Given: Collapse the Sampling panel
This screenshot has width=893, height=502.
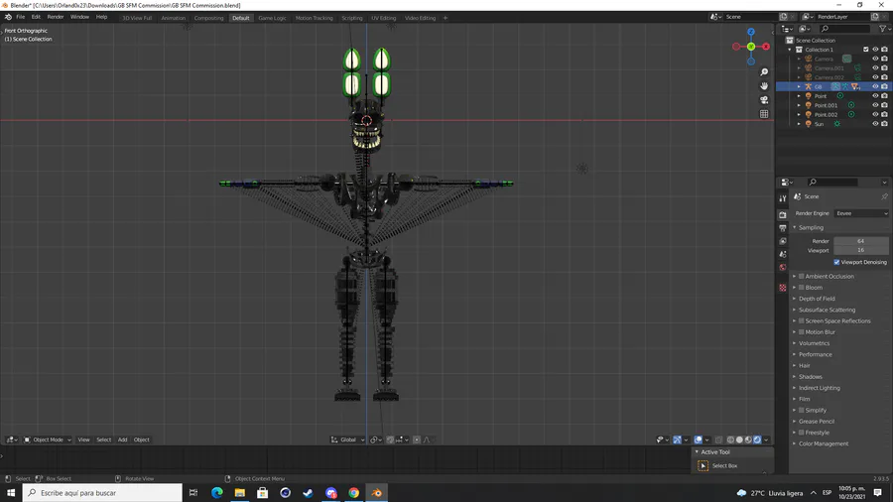Looking at the screenshot, I should click(x=795, y=227).
